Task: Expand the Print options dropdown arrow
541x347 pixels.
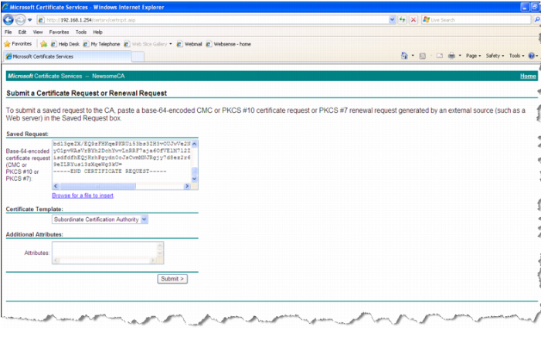Action: (460, 56)
